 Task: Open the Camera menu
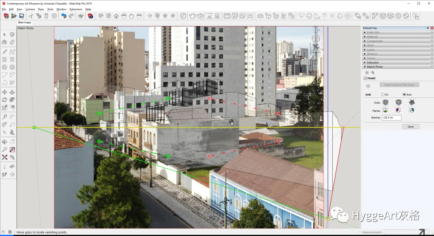coord(30,9)
